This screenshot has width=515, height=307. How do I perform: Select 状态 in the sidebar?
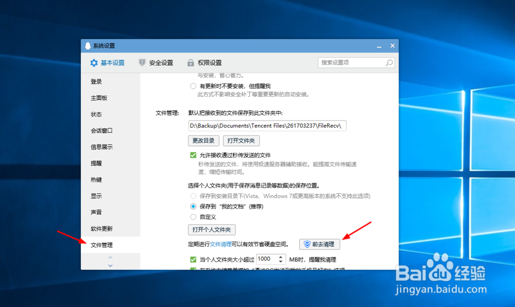pos(111,114)
